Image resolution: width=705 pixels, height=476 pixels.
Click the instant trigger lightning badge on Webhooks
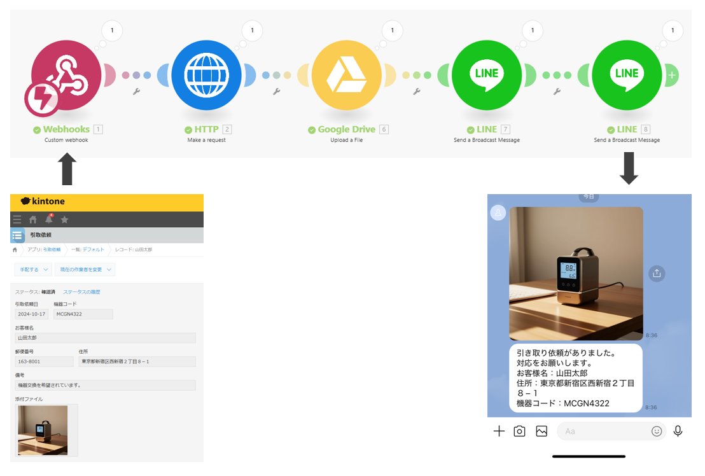(41, 99)
